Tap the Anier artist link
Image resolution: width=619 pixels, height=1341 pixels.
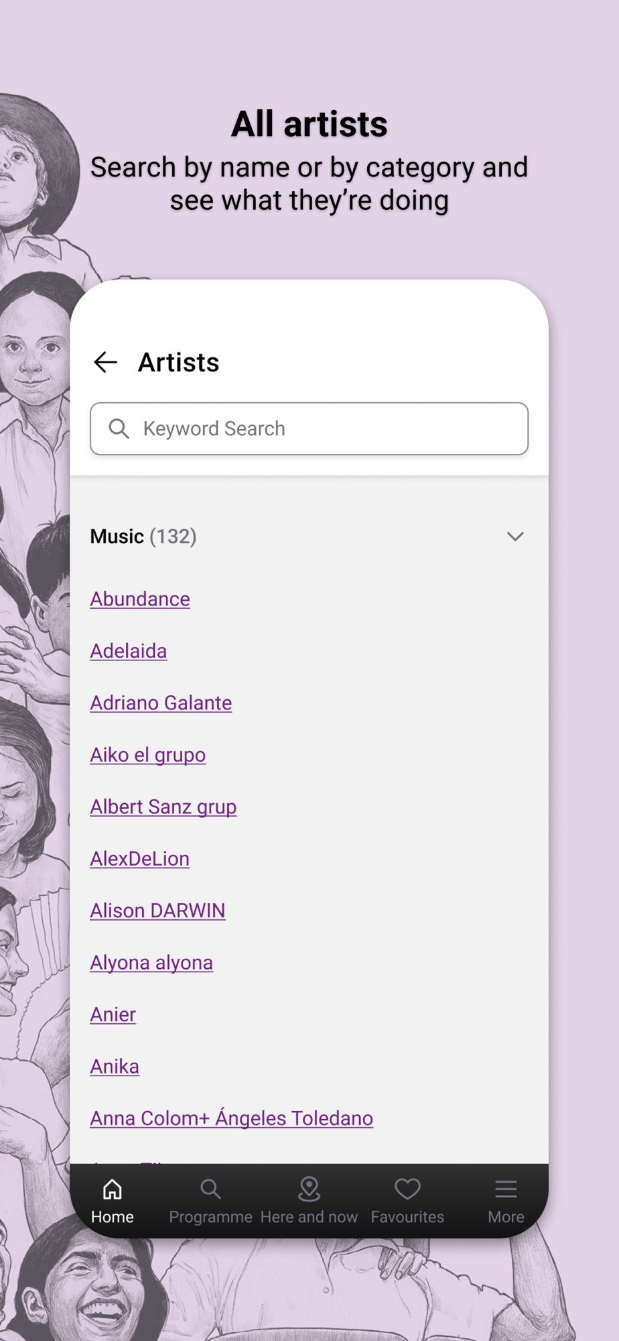click(x=113, y=1014)
